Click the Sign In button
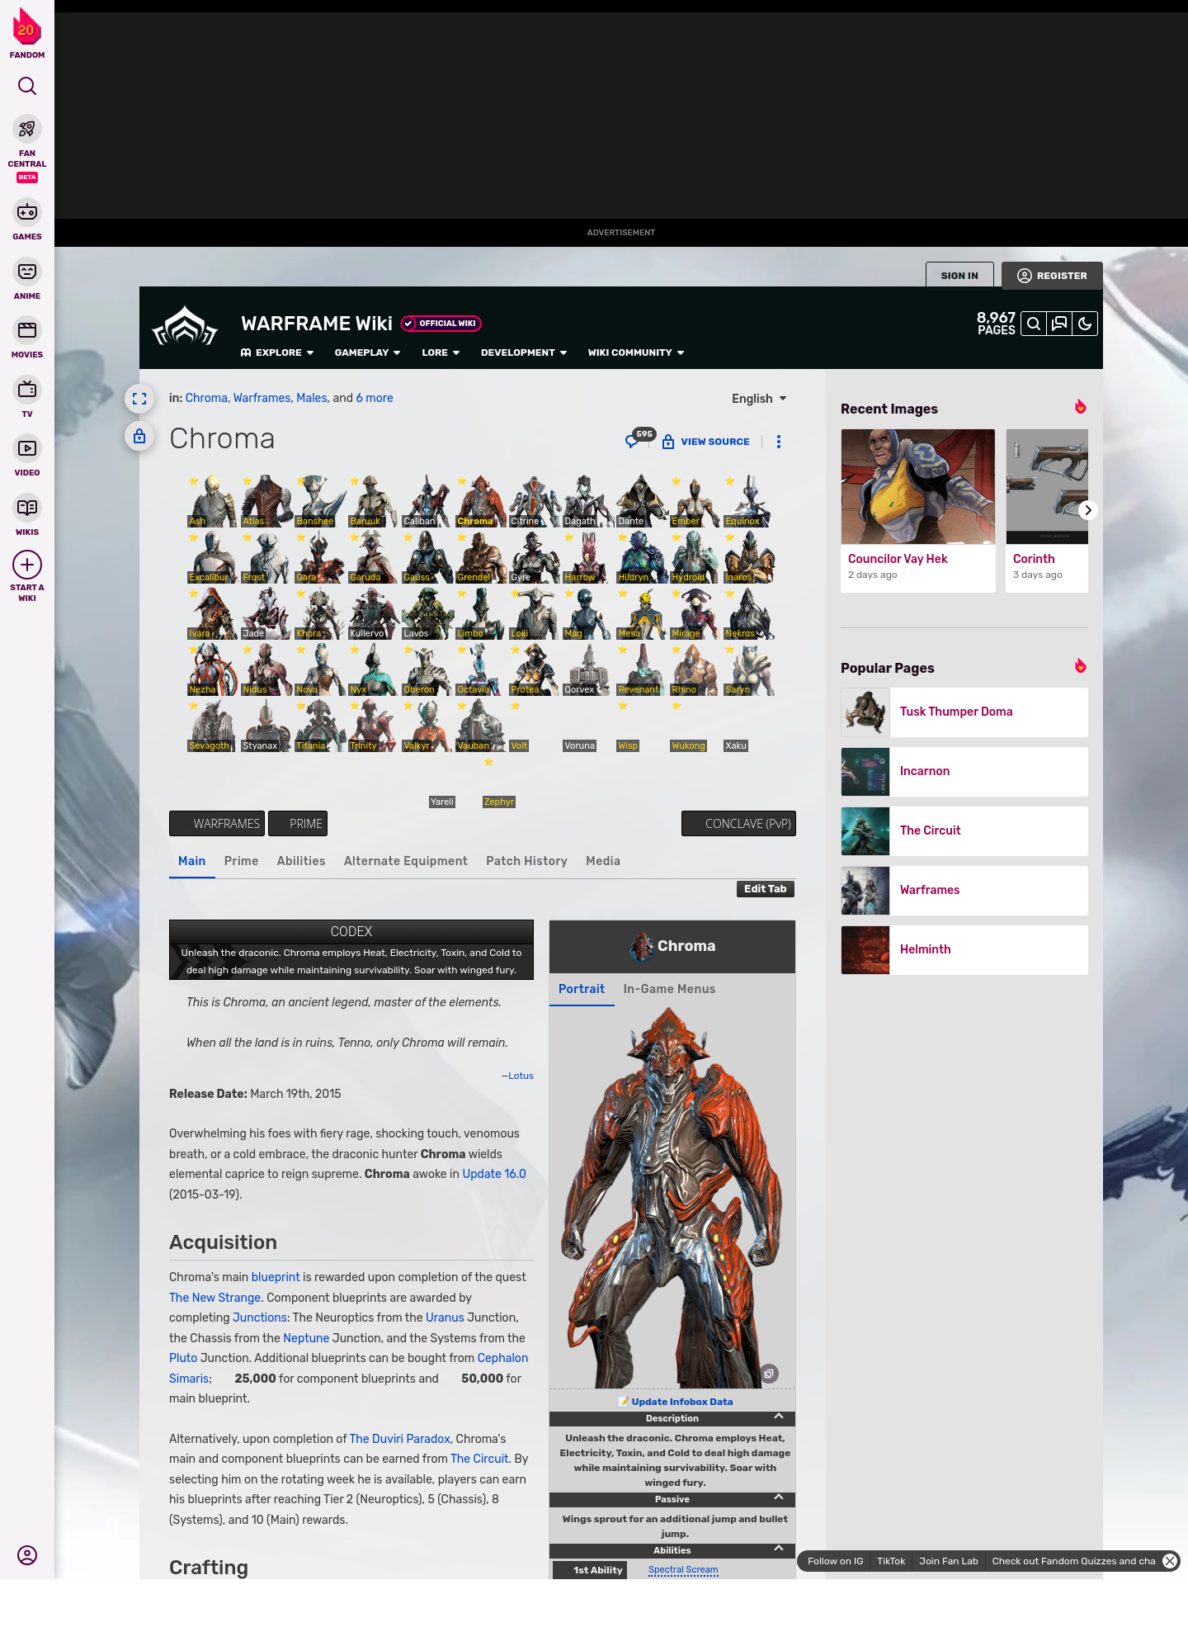The width and height of the screenshot is (1188, 1651). click(x=959, y=276)
